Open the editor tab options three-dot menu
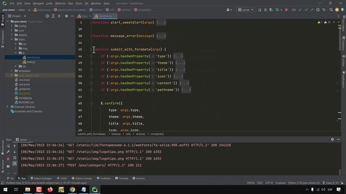Screen dimensions: 346x194 click(338, 16)
